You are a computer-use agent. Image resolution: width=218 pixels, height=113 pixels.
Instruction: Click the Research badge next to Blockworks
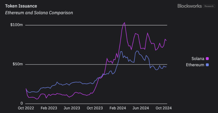[209, 6]
